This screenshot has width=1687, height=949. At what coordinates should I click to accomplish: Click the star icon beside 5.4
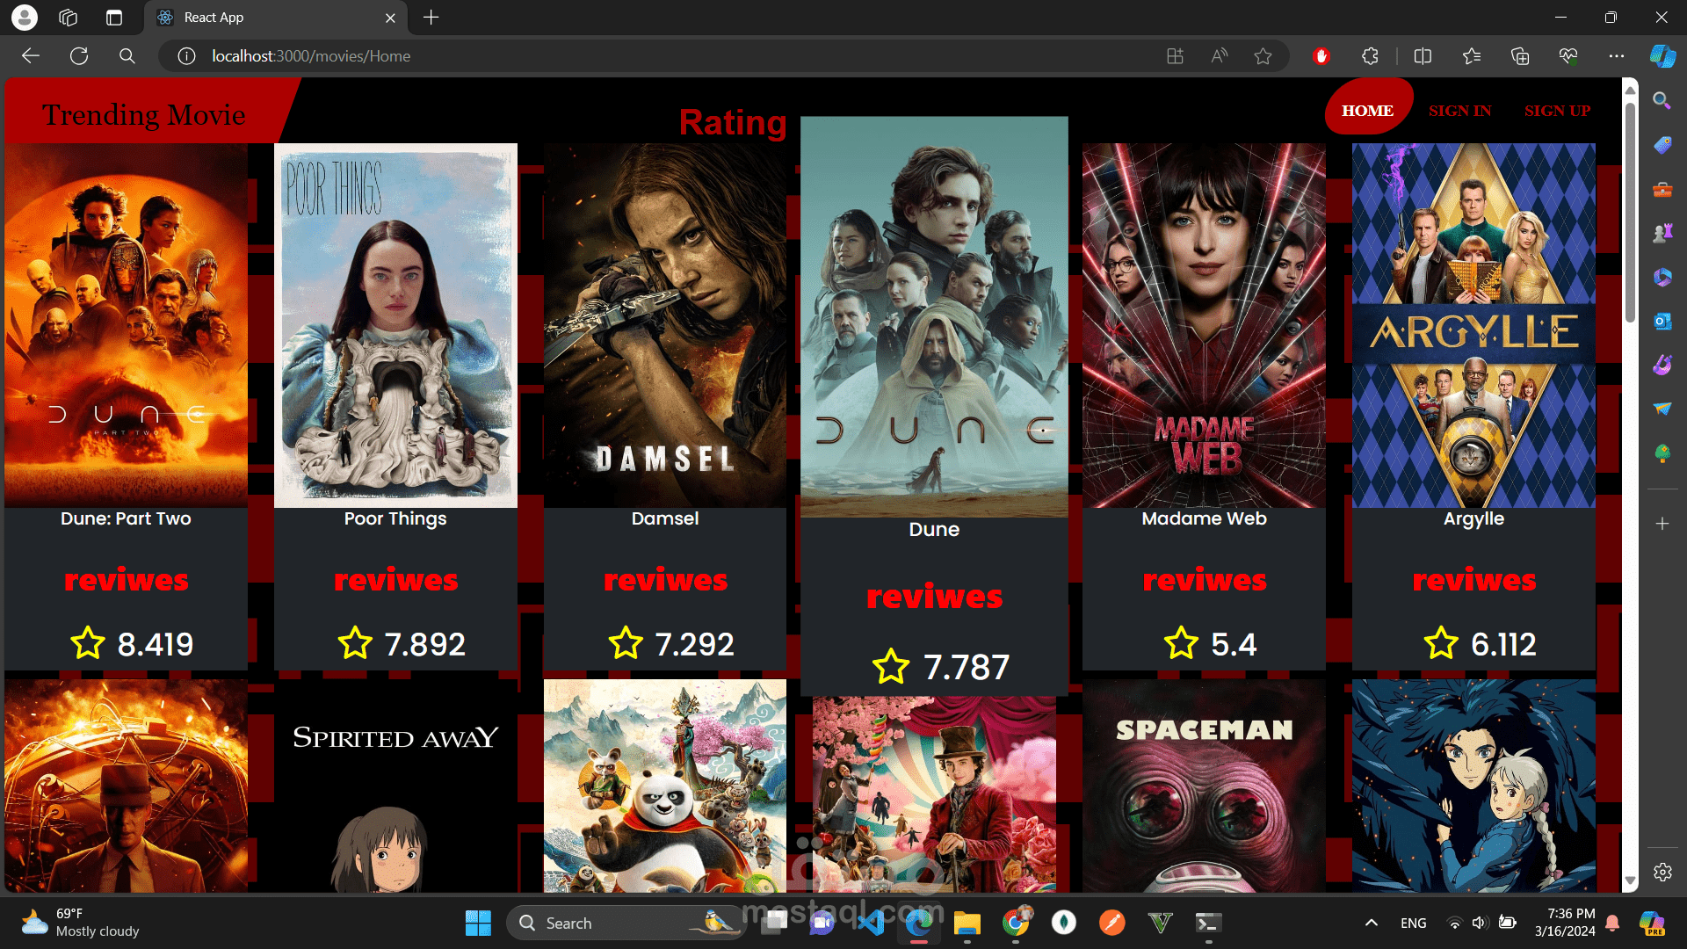[x=1181, y=643]
